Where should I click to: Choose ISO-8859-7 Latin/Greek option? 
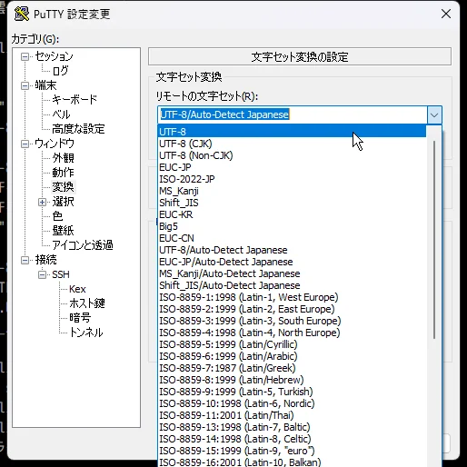click(292, 368)
